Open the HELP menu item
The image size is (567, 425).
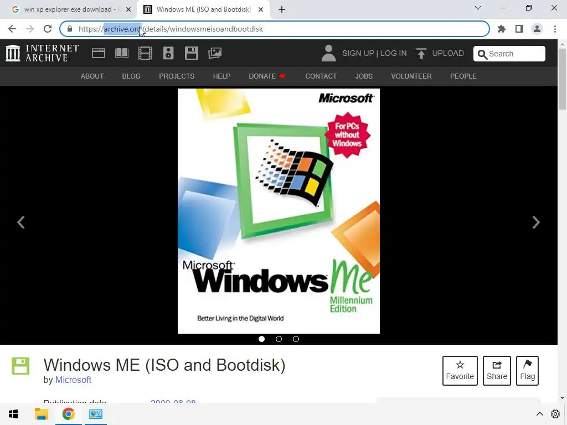coord(221,76)
